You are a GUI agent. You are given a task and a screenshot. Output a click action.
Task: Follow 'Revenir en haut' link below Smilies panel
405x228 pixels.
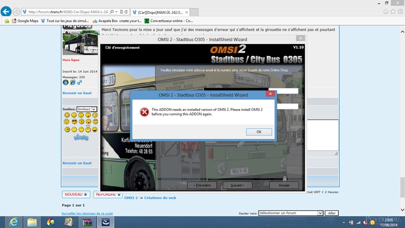77,163
